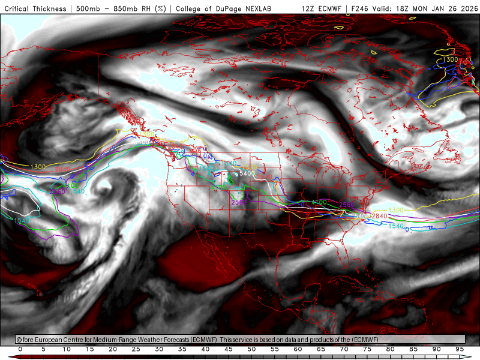Click the purple 2560 contour label over Colorado

(239, 202)
